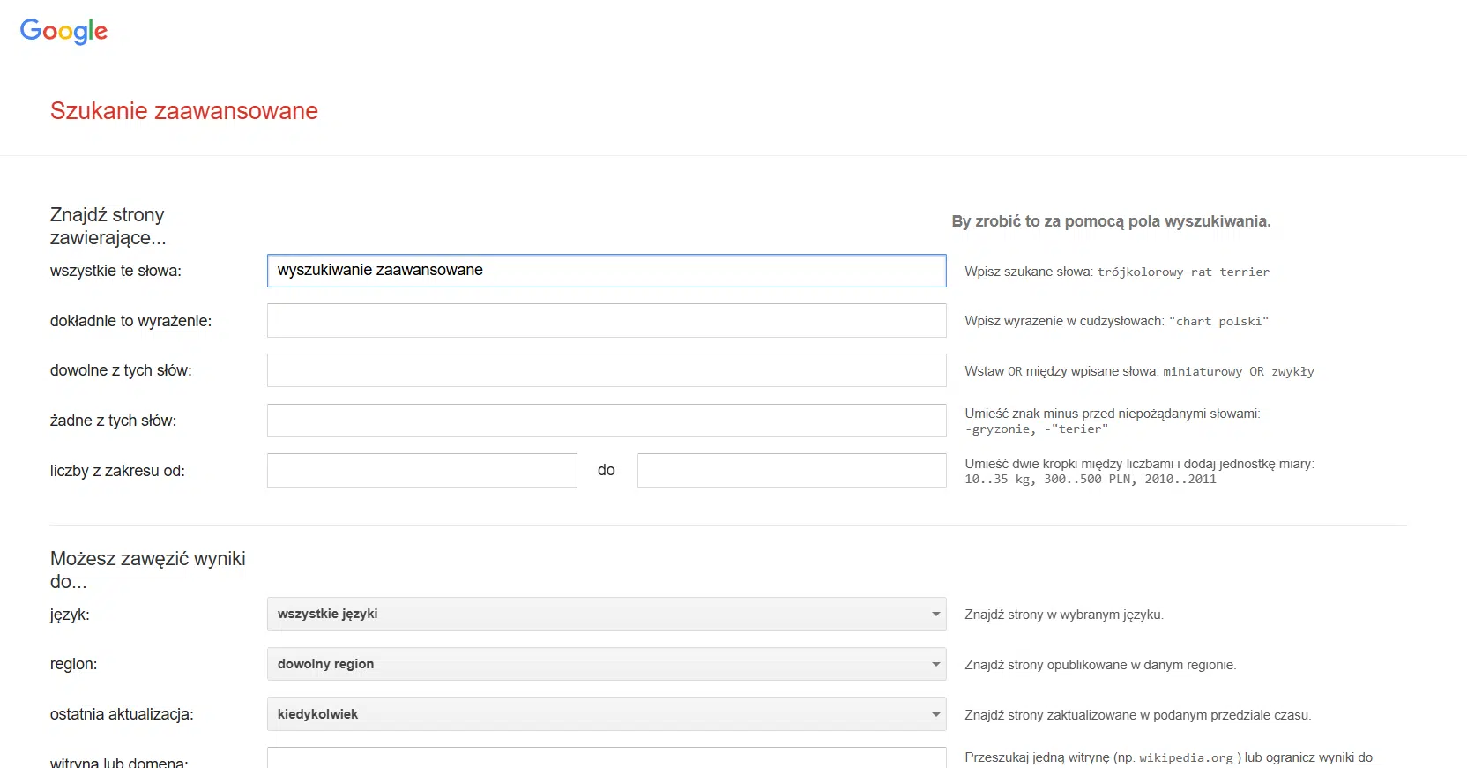Click the Google logo
1467x768 pixels.
(63, 31)
